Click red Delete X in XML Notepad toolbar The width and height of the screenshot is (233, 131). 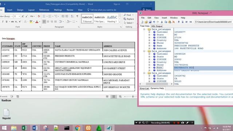coord(174,22)
